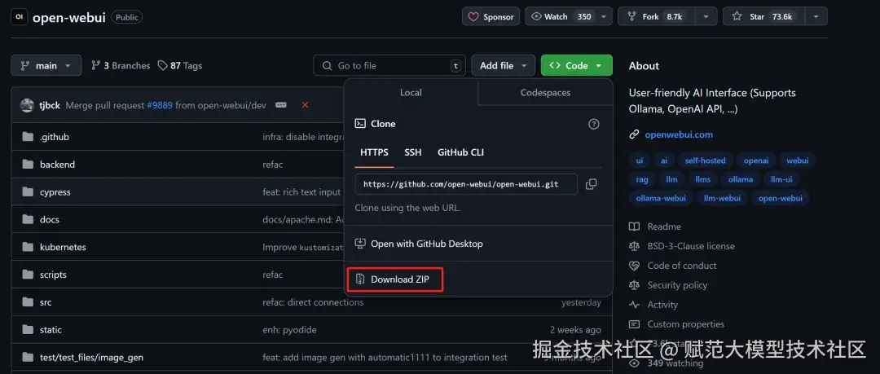Copy the clone URL to clipboard

[x=591, y=184]
